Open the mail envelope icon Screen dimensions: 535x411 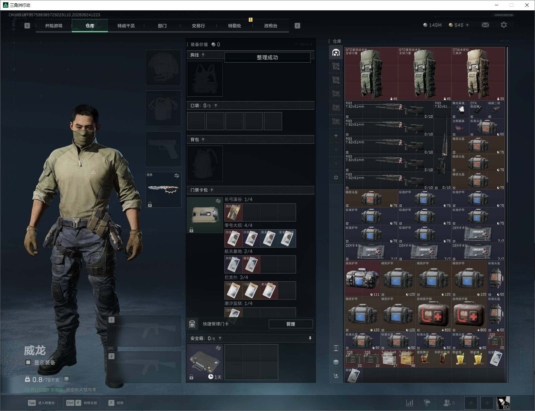point(485,25)
